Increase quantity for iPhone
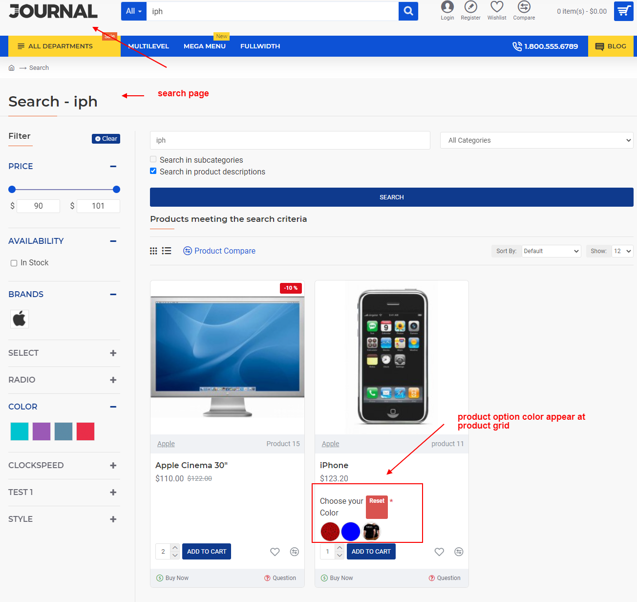Image resolution: width=637 pixels, height=602 pixels. [340, 548]
